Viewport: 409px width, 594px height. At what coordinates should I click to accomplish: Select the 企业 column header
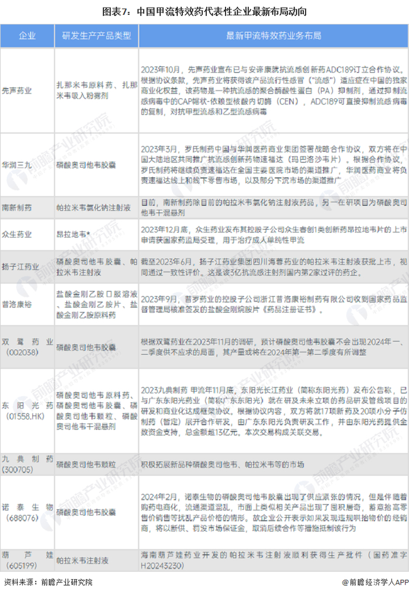point(27,36)
